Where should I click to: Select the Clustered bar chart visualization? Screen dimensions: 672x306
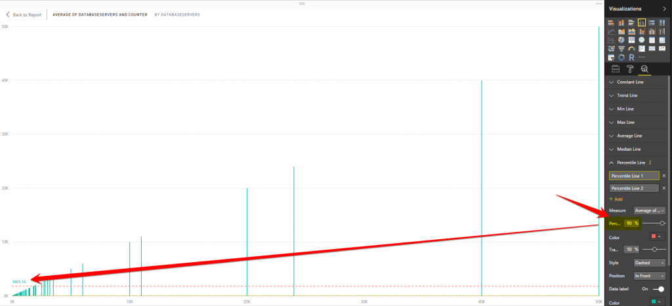(x=631, y=23)
